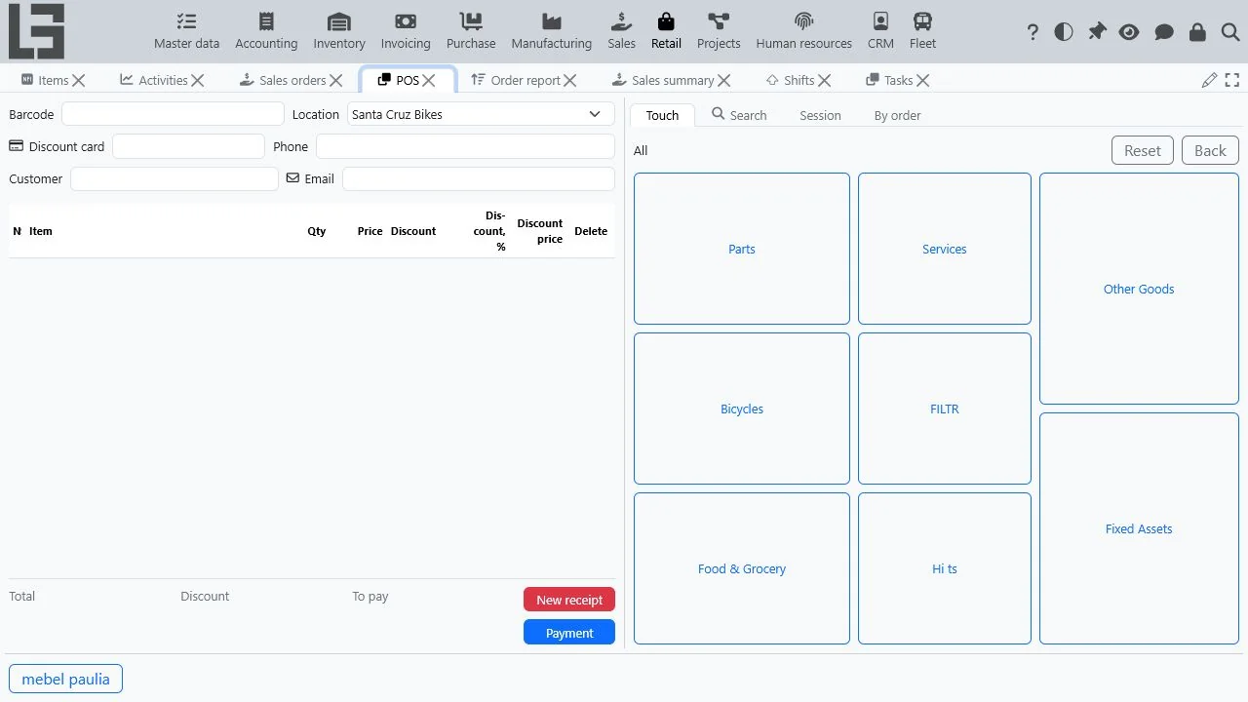Open global search magnifier icon
The width and height of the screenshot is (1248, 702).
click(1229, 32)
